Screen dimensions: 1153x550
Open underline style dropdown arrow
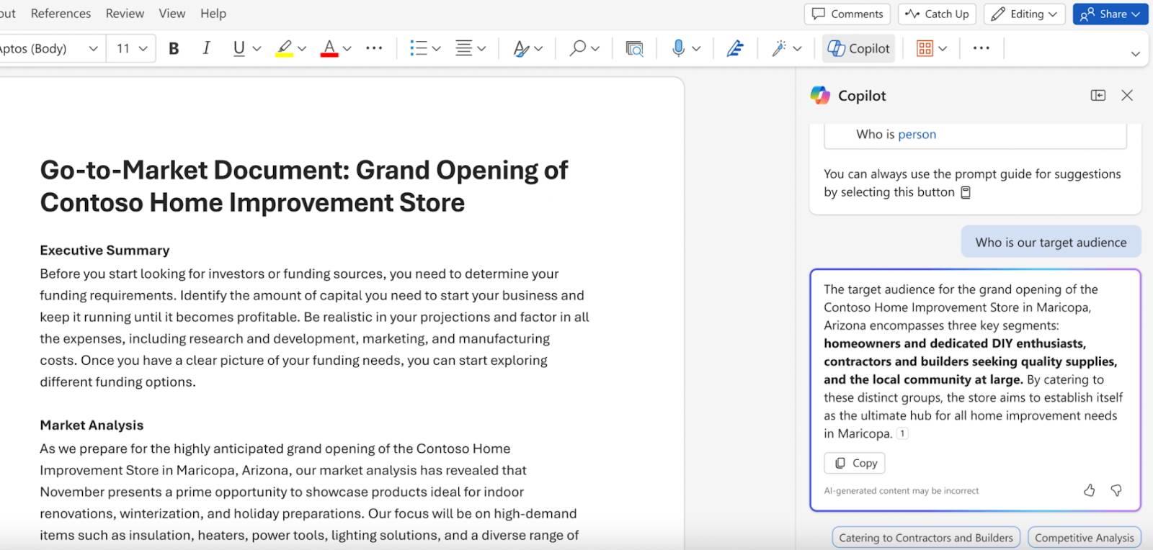[257, 49]
